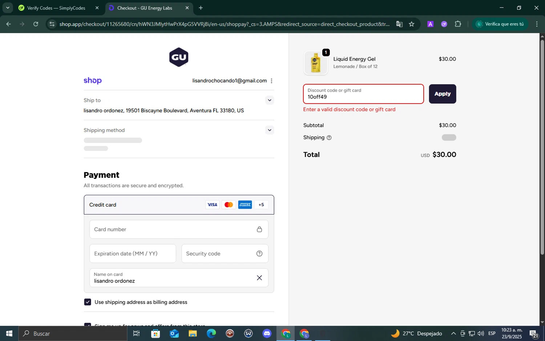This screenshot has height=341, width=545.
Task: Expand the Shipping method section
Action: [269, 130]
